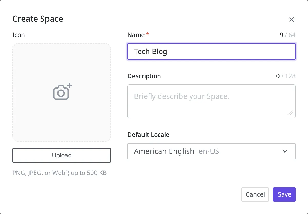
Task: Click the 'Default Locale' label
Action: pyautogui.click(x=148, y=135)
